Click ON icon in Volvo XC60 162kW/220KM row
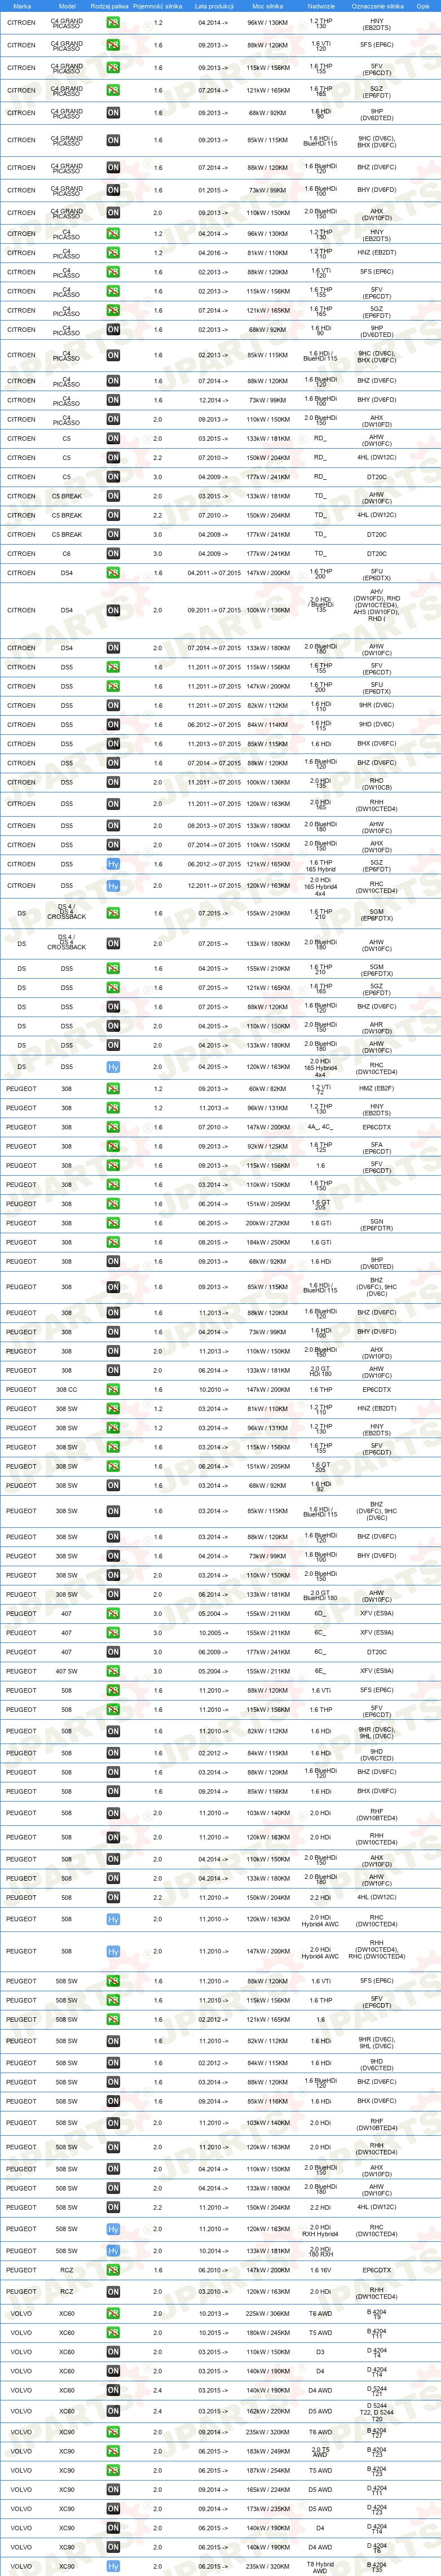 113,2411
